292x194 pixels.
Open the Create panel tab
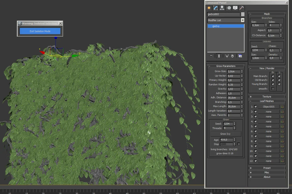[209, 8]
